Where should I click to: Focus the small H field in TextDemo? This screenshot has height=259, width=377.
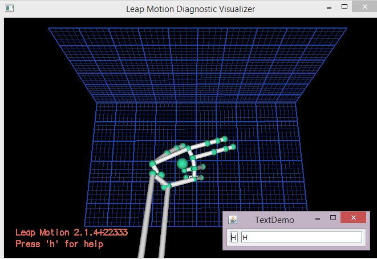click(234, 237)
